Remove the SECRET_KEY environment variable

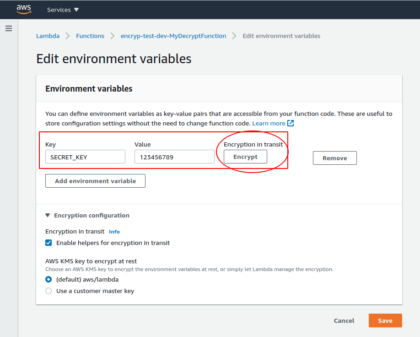[x=335, y=158]
